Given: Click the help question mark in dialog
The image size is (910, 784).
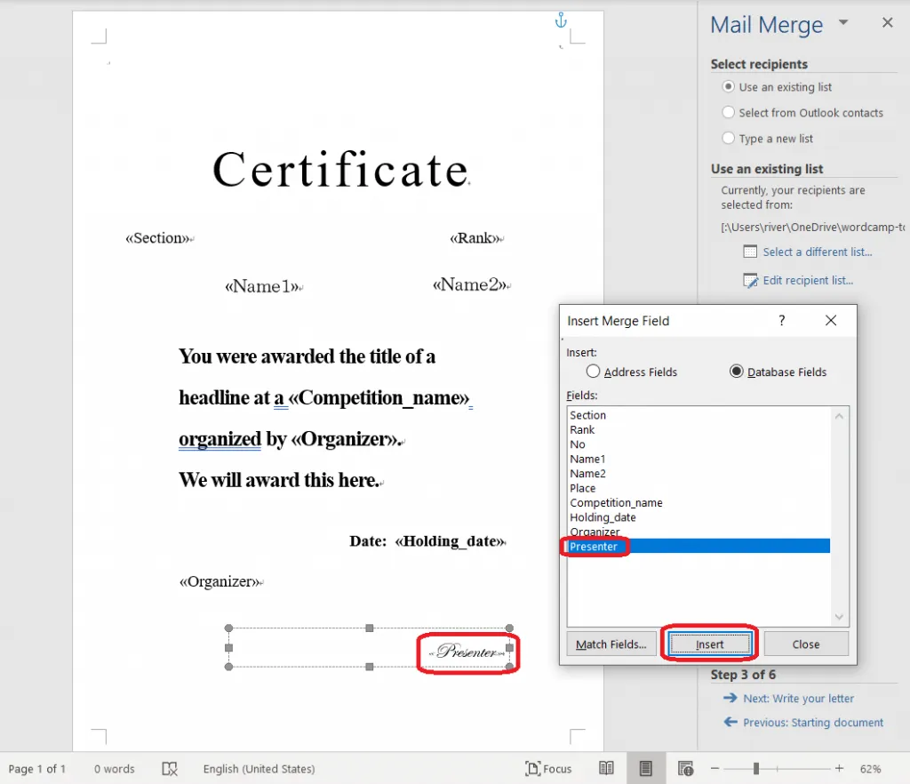Looking at the screenshot, I should tap(782, 321).
